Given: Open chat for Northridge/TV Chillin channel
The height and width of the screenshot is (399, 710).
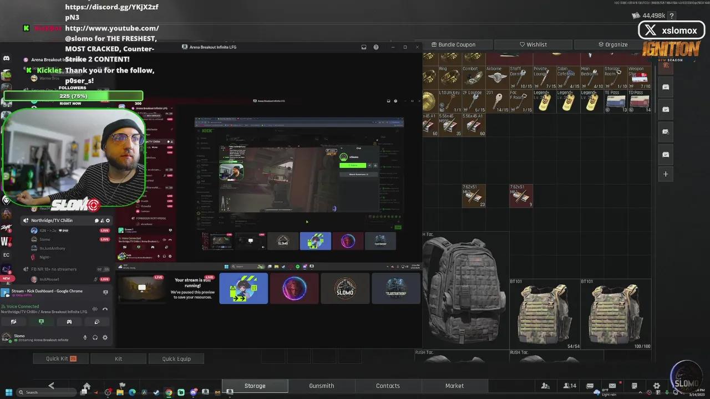Looking at the screenshot, I should pyautogui.click(x=97, y=221).
